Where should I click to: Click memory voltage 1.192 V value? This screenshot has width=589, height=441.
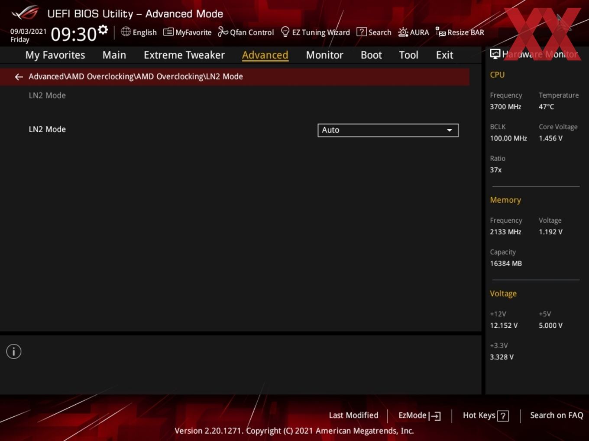click(x=550, y=232)
